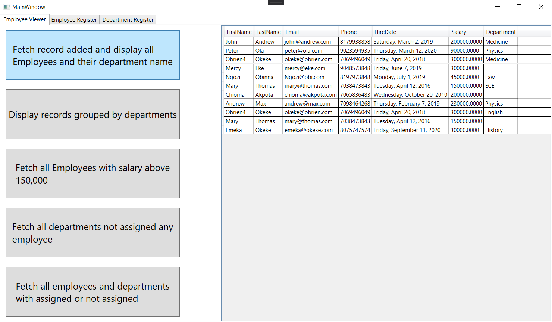Click the Law department cell
Screen dimensions: 552x322
point(501,77)
